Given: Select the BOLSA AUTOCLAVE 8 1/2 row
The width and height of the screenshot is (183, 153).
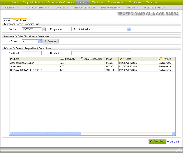Looking at the screenshot, I should click(x=92, y=70).
